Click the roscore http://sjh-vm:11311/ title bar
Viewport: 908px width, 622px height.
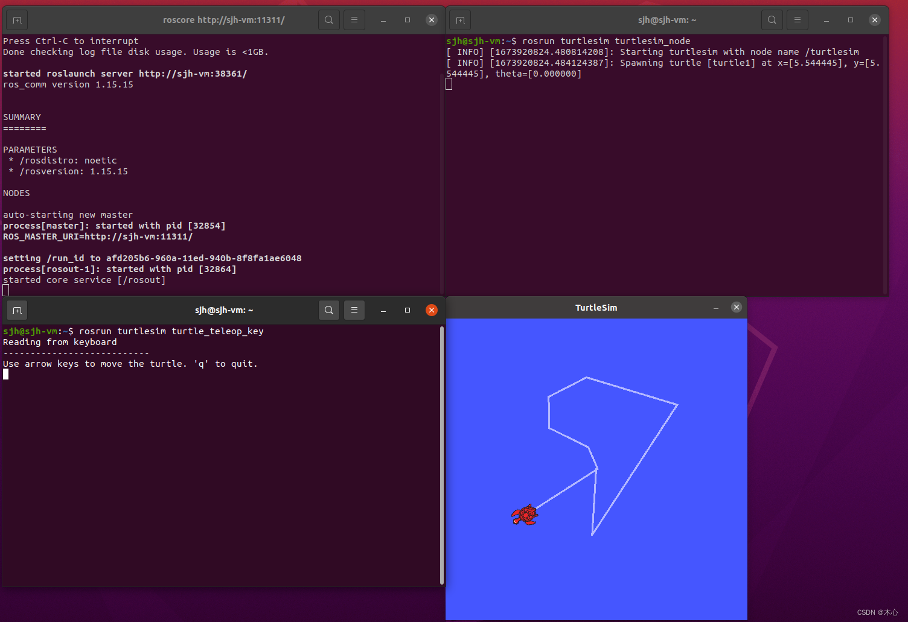click(224, 20)
